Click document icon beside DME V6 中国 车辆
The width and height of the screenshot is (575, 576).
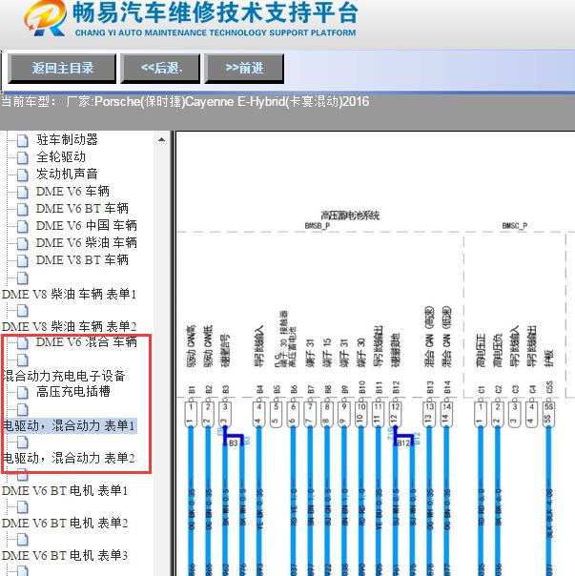click(x=23, y=226)
